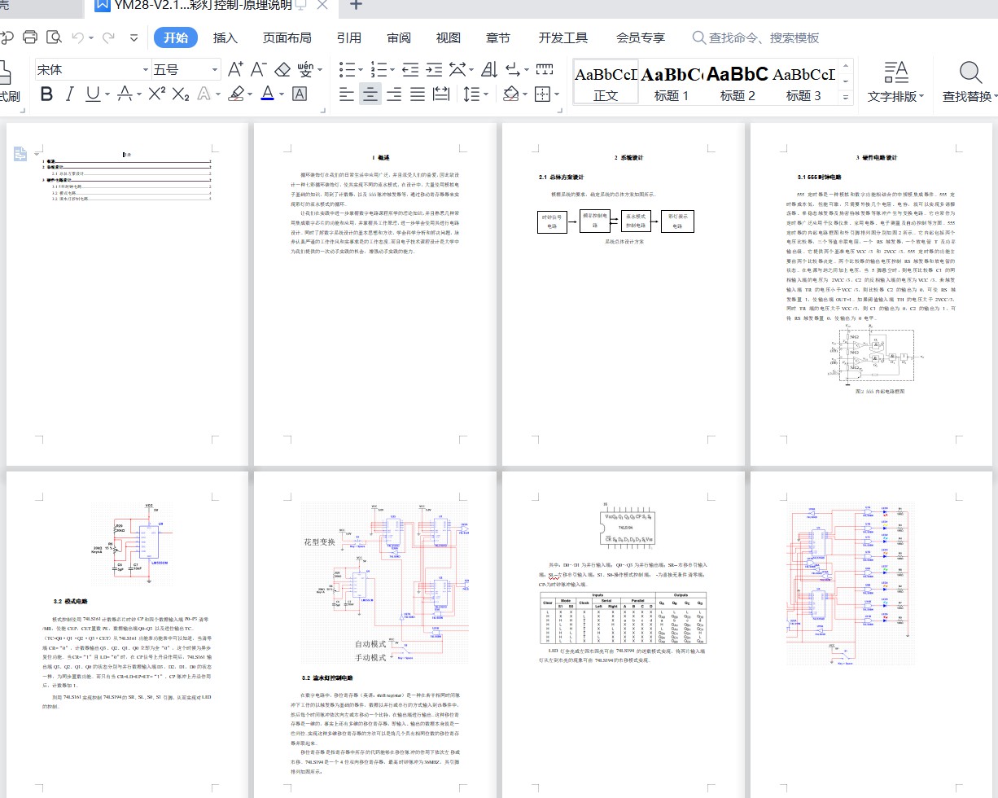Apply the 标题 2 style
This screenshot has height=798, width=998.
click(738, 81)
